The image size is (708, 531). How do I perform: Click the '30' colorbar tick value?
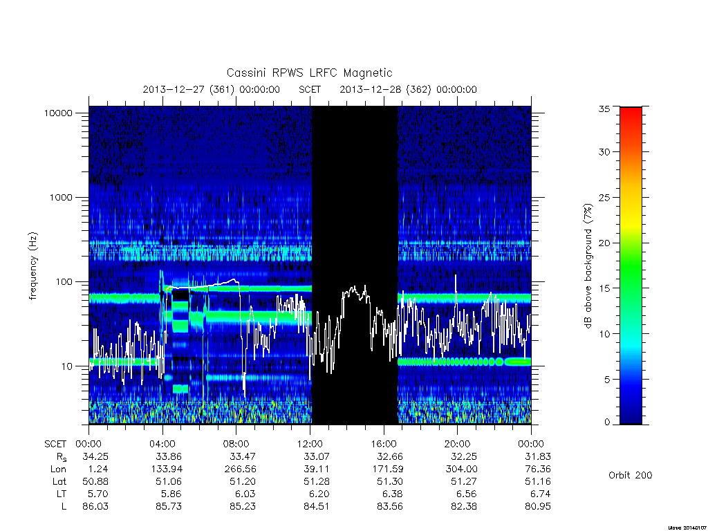(x=604, y=151)
